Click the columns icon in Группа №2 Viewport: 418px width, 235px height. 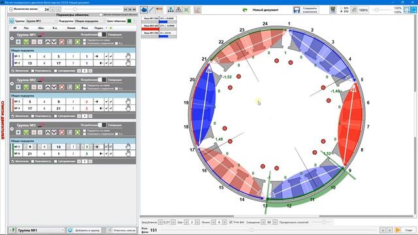click(70, 87)
